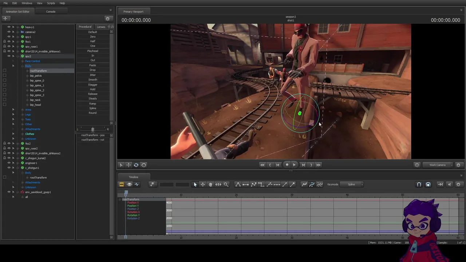Select the Primary Viewport tab
The height and width of the screenshot is (262, 466).
click(x=133, y=12)
